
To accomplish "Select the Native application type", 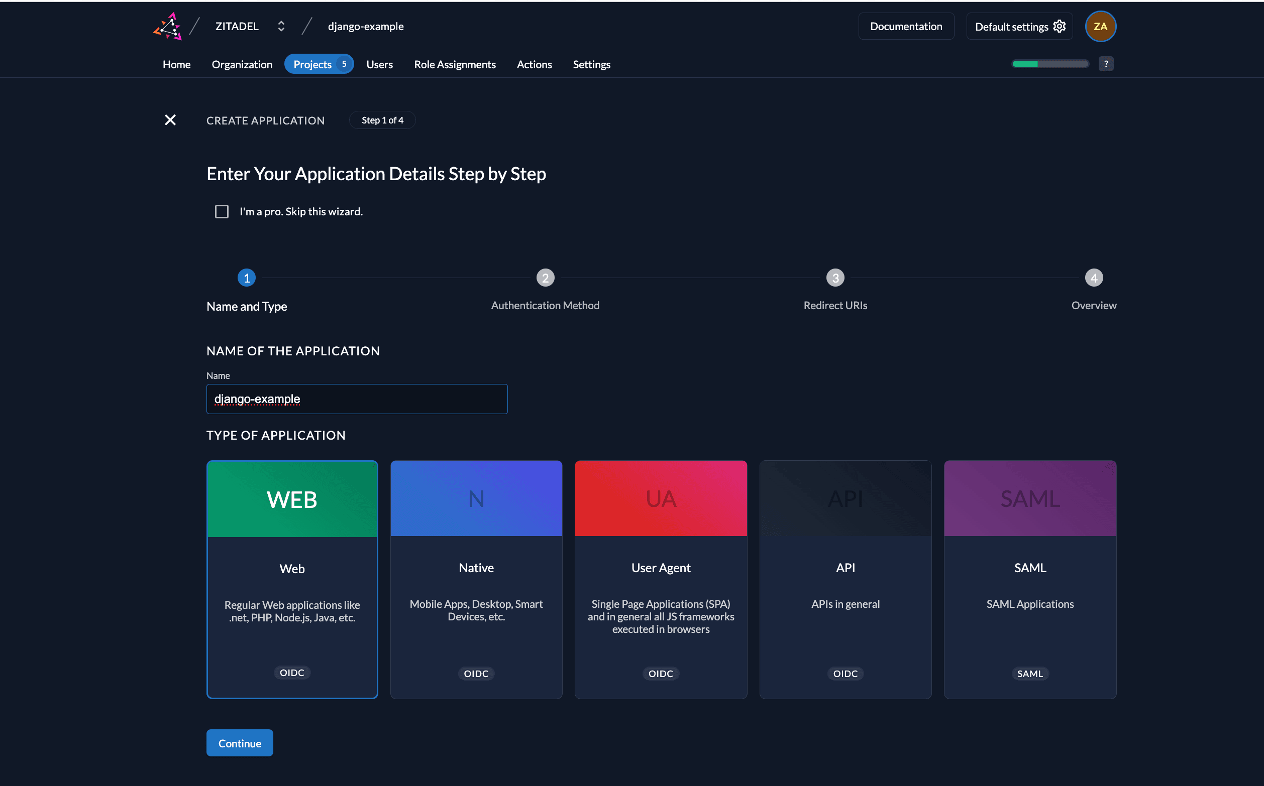I will pyautogui.click(x=476, y=579).
